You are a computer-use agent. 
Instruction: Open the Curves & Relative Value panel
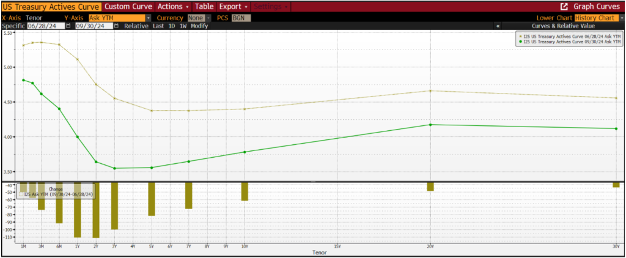[x=563, y=26]
